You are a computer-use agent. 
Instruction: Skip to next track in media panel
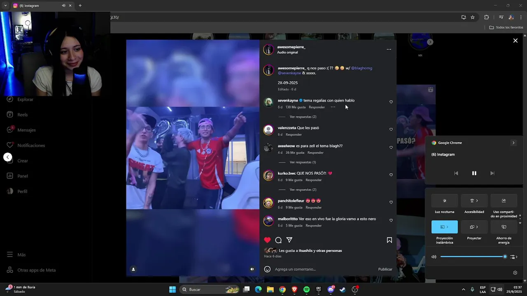pyautogui.click(x=492, y=173)
